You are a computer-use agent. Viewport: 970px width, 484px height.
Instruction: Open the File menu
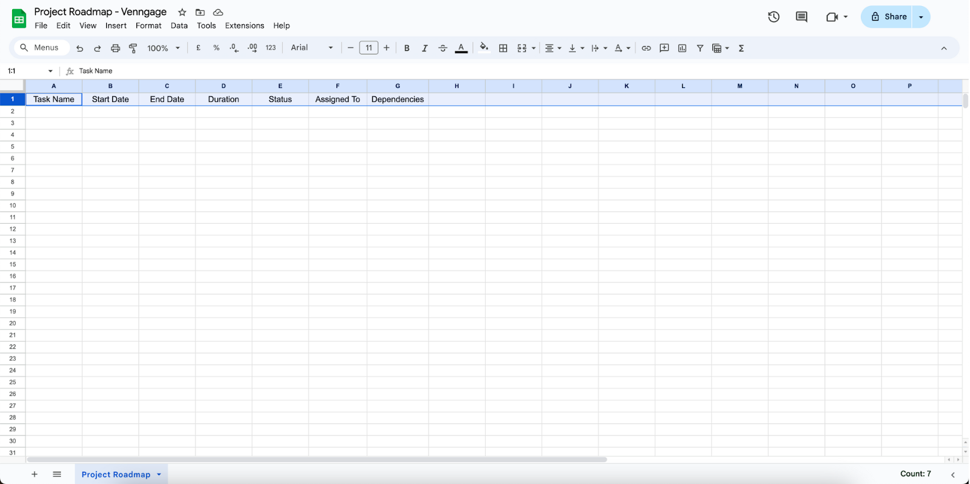(x=41, y=25)
